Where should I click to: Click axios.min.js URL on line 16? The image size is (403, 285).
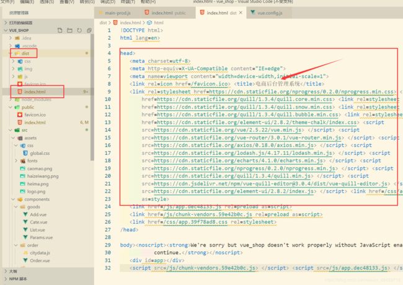234,146
